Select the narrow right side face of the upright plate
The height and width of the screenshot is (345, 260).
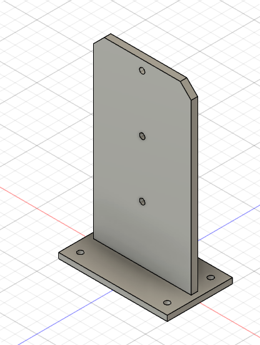pos(194,196)
